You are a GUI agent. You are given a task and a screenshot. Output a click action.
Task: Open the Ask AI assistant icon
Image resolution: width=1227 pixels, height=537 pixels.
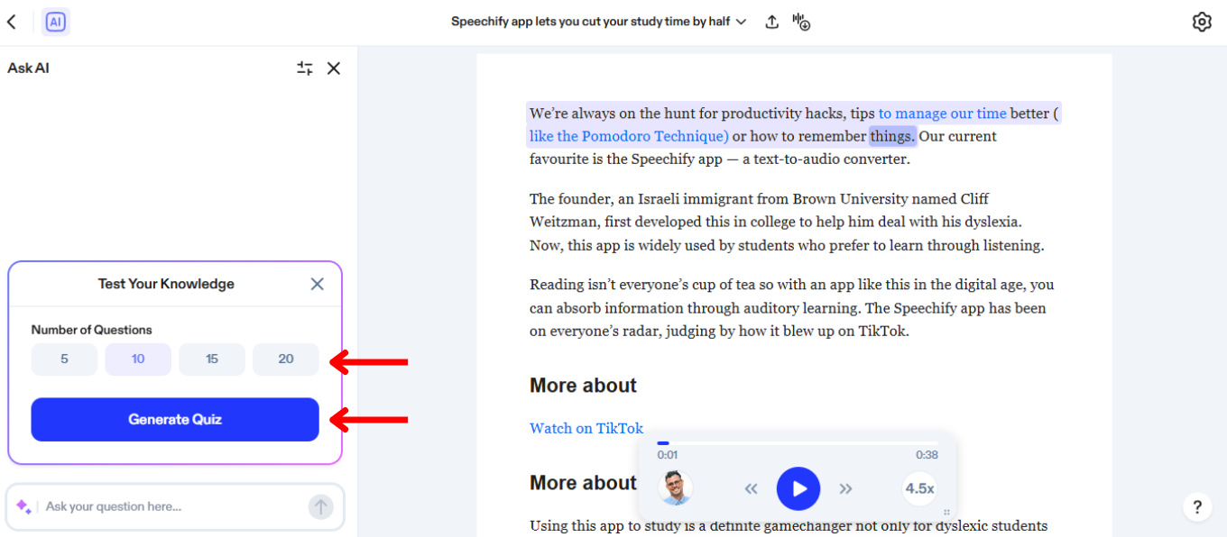[x=55, y=21]
